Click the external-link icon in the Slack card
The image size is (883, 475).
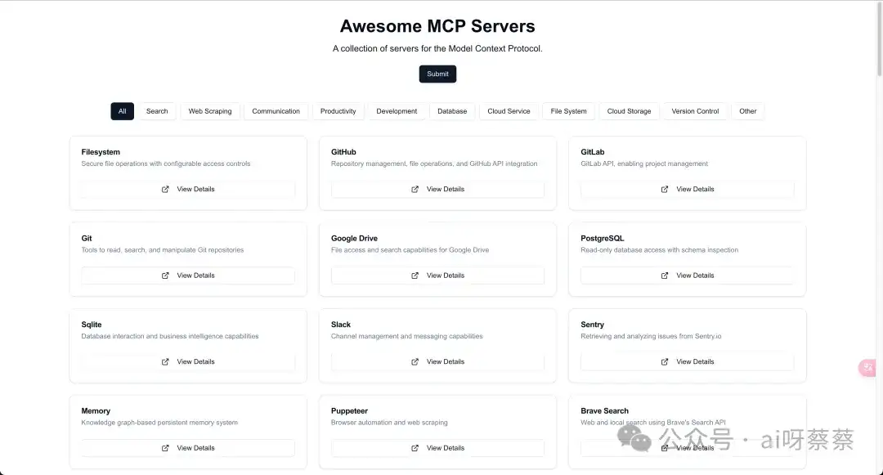pos(415,362)
